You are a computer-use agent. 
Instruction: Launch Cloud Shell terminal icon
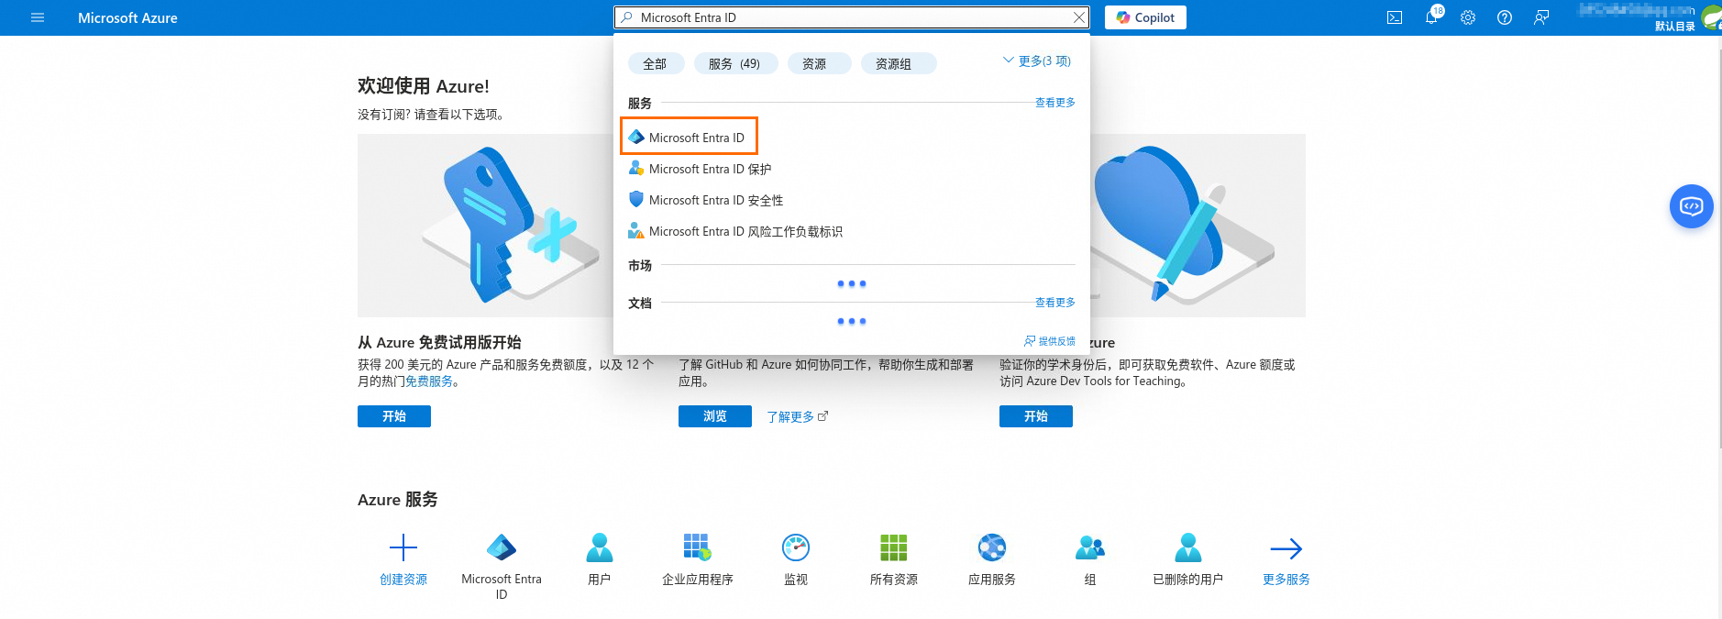[1395, 17]
